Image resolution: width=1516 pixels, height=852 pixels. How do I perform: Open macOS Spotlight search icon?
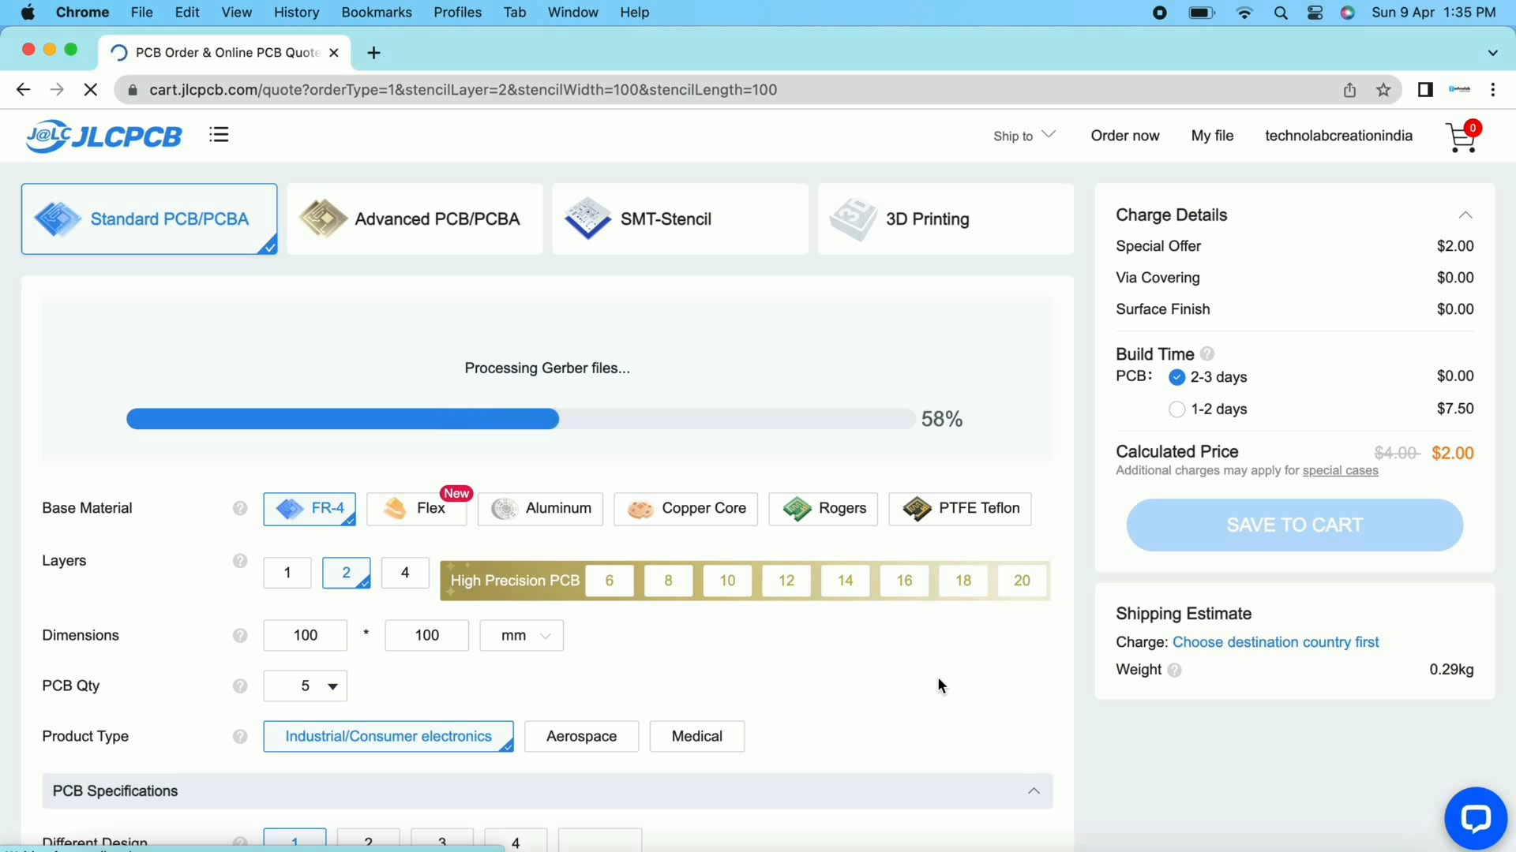tap(1281, 13)
